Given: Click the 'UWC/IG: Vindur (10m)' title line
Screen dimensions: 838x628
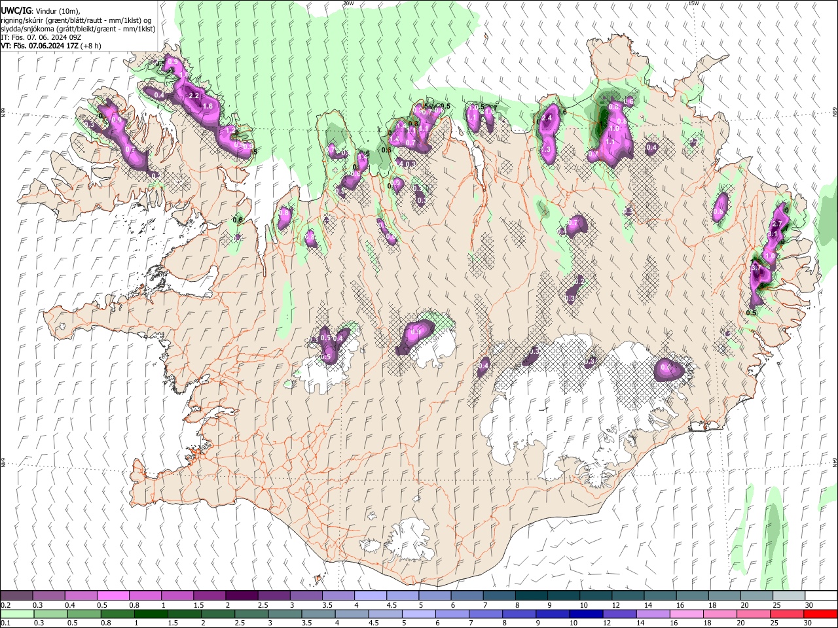Looking at the screenshot, I should pos(40,11).
